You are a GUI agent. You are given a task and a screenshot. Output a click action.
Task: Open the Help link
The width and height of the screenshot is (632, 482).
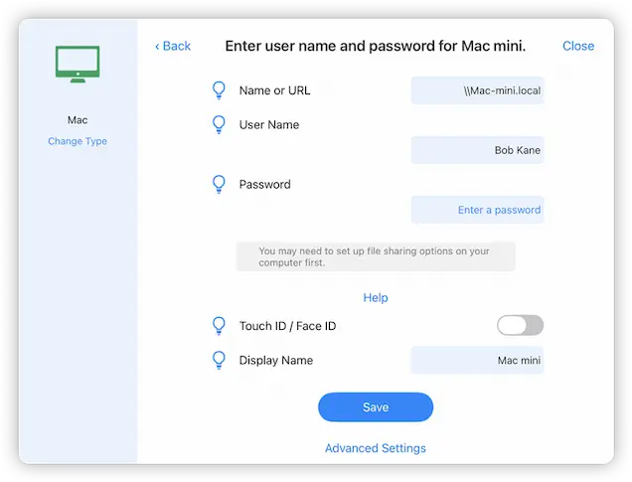(375, 297)
